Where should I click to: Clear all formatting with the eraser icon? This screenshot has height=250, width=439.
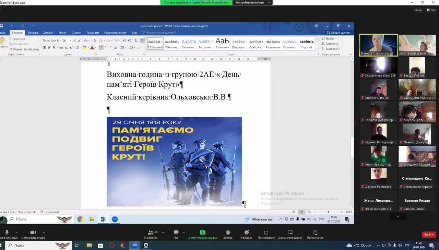95,40
